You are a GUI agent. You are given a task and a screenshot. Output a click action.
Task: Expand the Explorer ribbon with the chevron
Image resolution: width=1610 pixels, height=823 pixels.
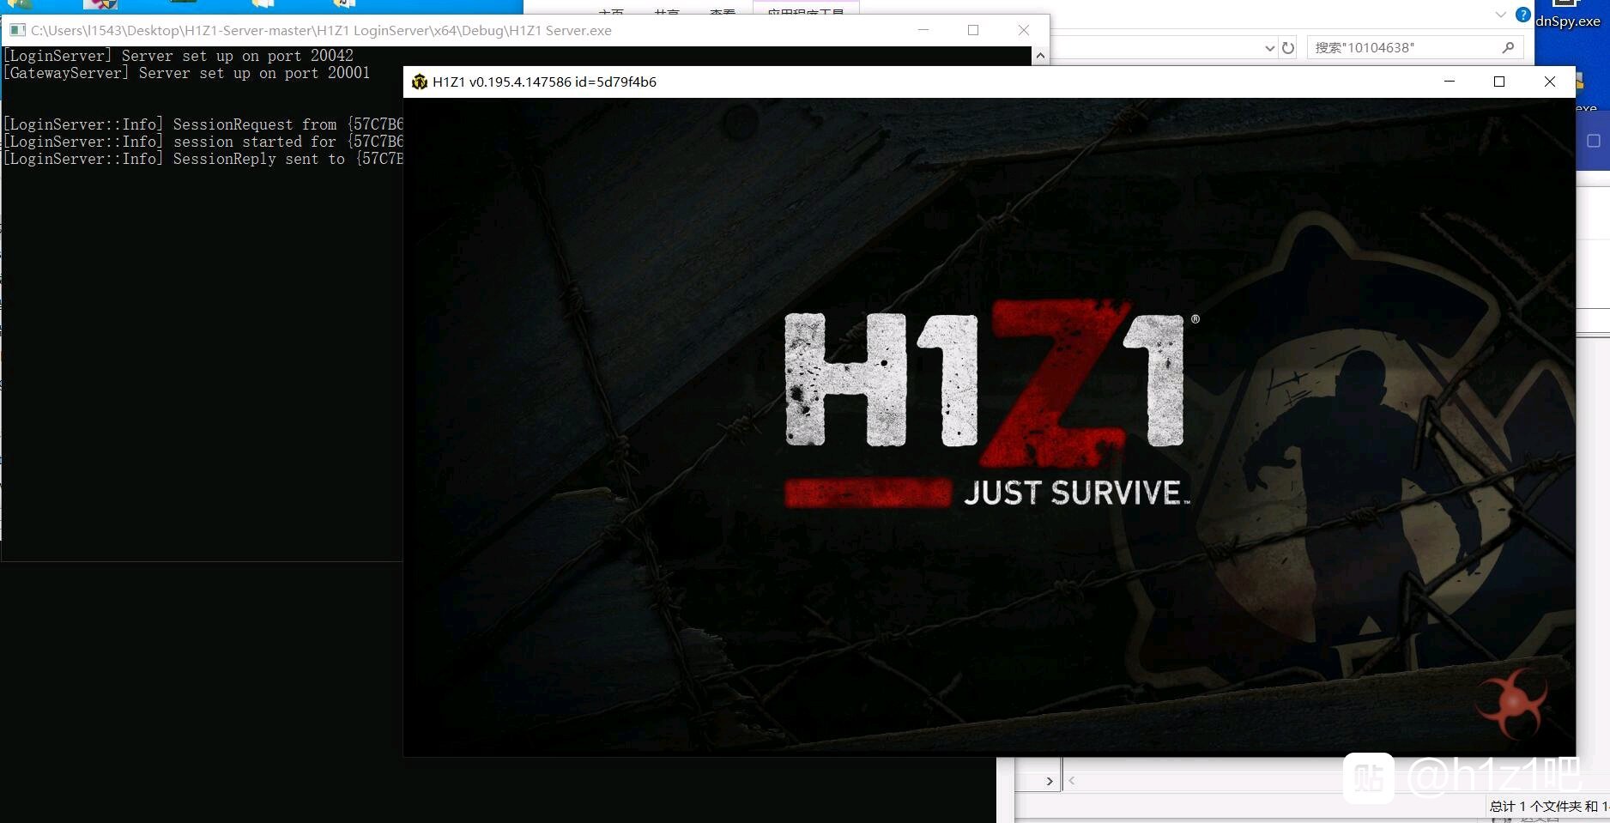pyautogui.click(x=1500, y=15)
